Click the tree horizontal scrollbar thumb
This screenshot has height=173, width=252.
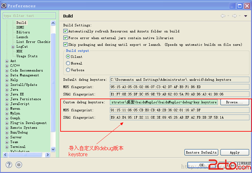pyautogui.click(x=25, y=155)
